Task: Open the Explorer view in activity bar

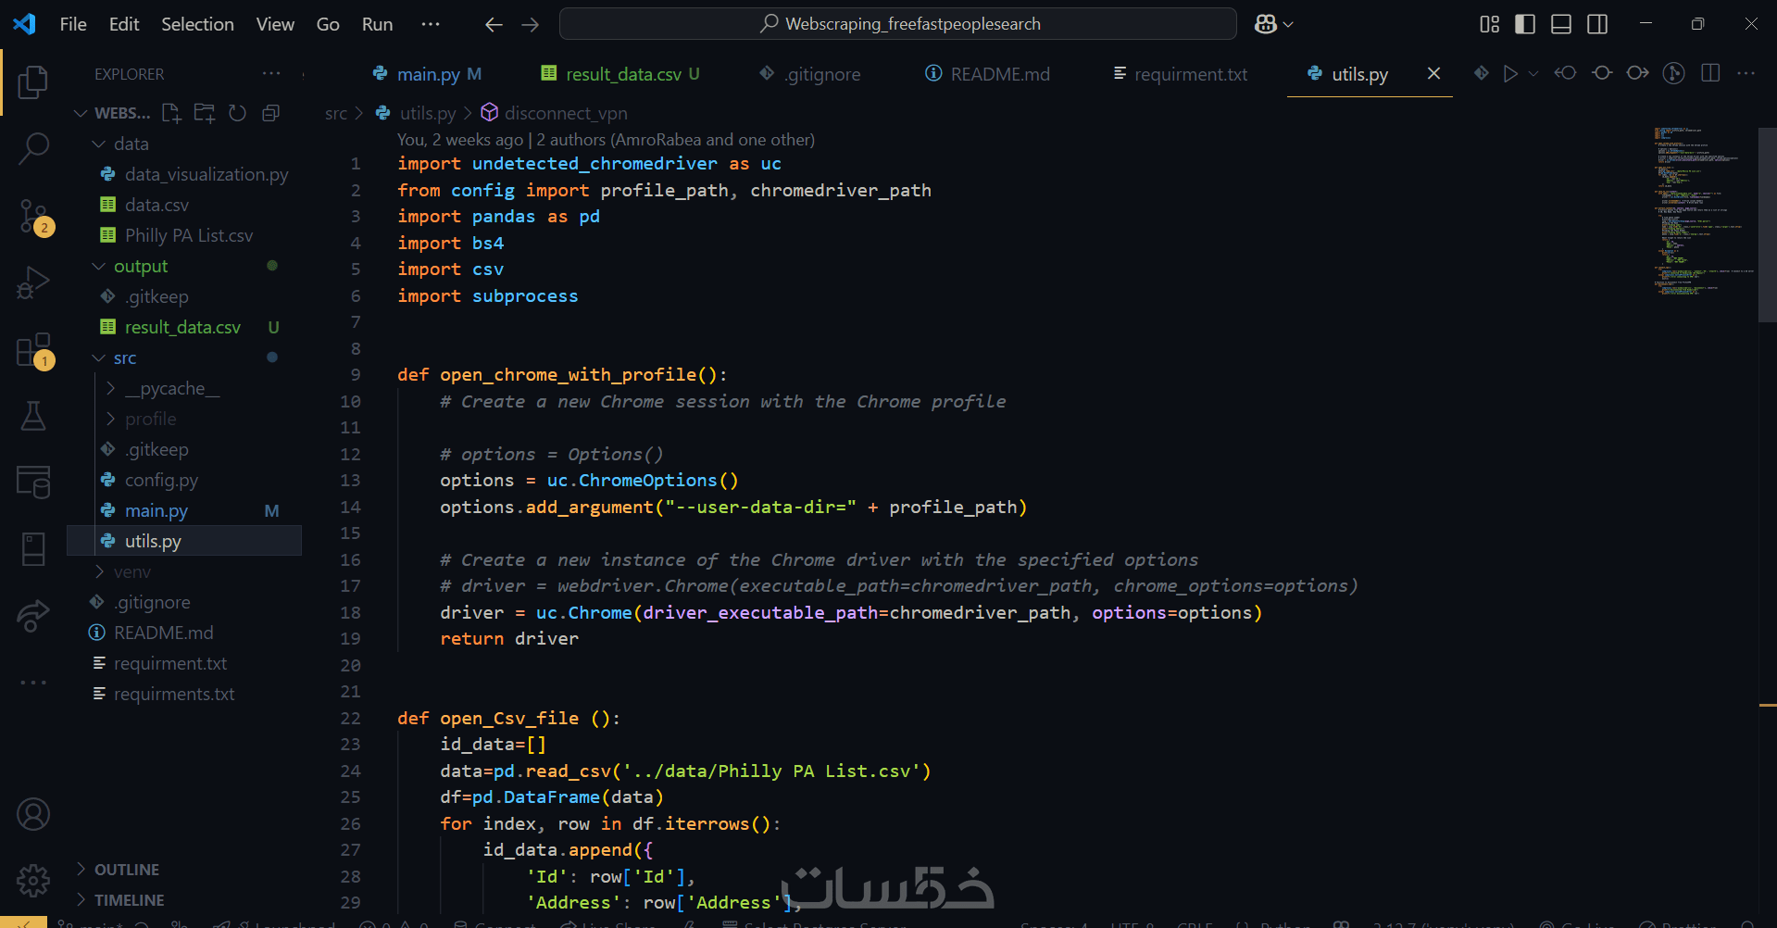Action: pyautogui.click(x=33, y=82)
